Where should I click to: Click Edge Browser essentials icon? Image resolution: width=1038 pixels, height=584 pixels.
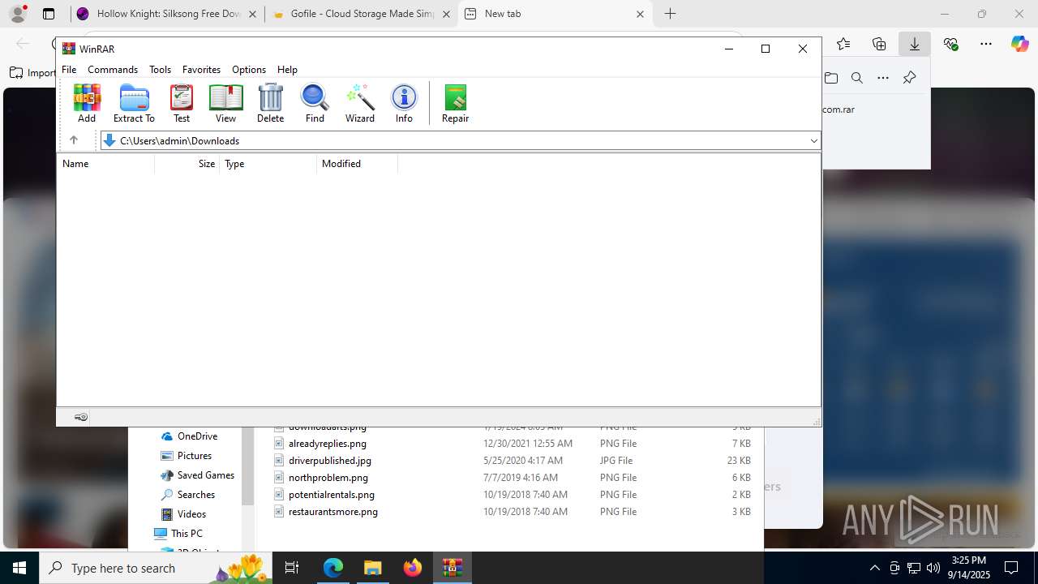950,44
